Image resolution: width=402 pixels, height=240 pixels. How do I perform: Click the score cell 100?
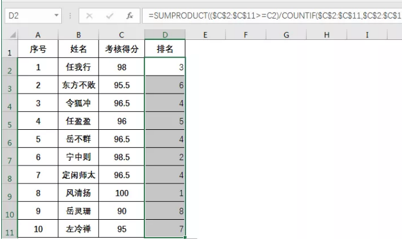[x=121, y=192]
